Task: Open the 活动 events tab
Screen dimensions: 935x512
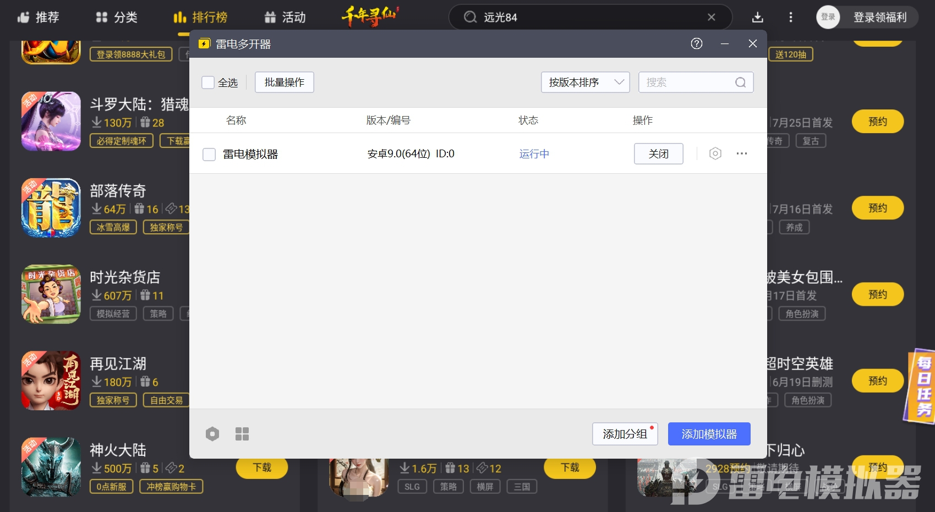Action: point(285,17)
